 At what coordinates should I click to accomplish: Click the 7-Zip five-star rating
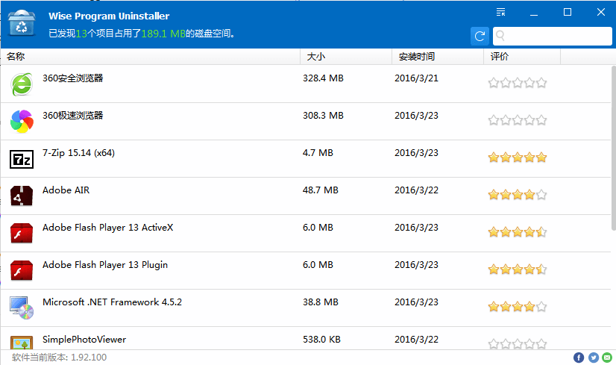(518, 157)
